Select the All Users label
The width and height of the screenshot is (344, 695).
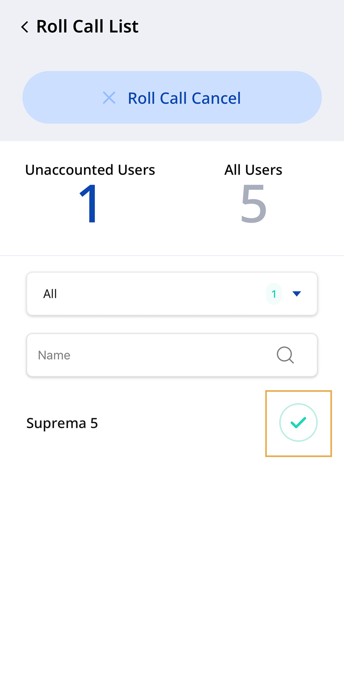point(253,170)
